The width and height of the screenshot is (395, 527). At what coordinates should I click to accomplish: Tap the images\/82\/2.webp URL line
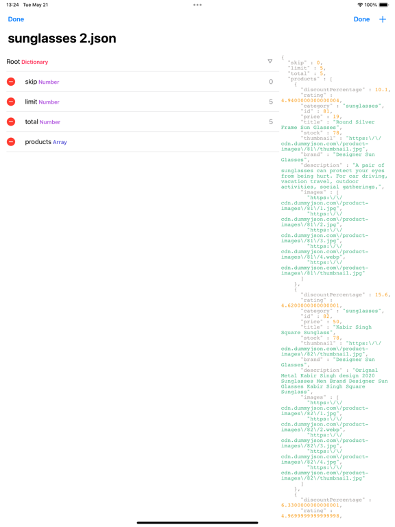(x=313, y=430)
